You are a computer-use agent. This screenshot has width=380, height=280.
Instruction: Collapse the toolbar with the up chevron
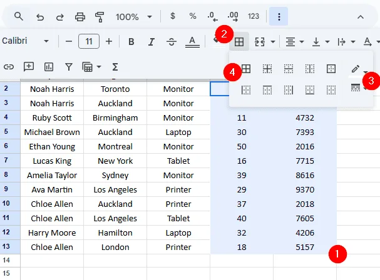[x=361, y=17]
